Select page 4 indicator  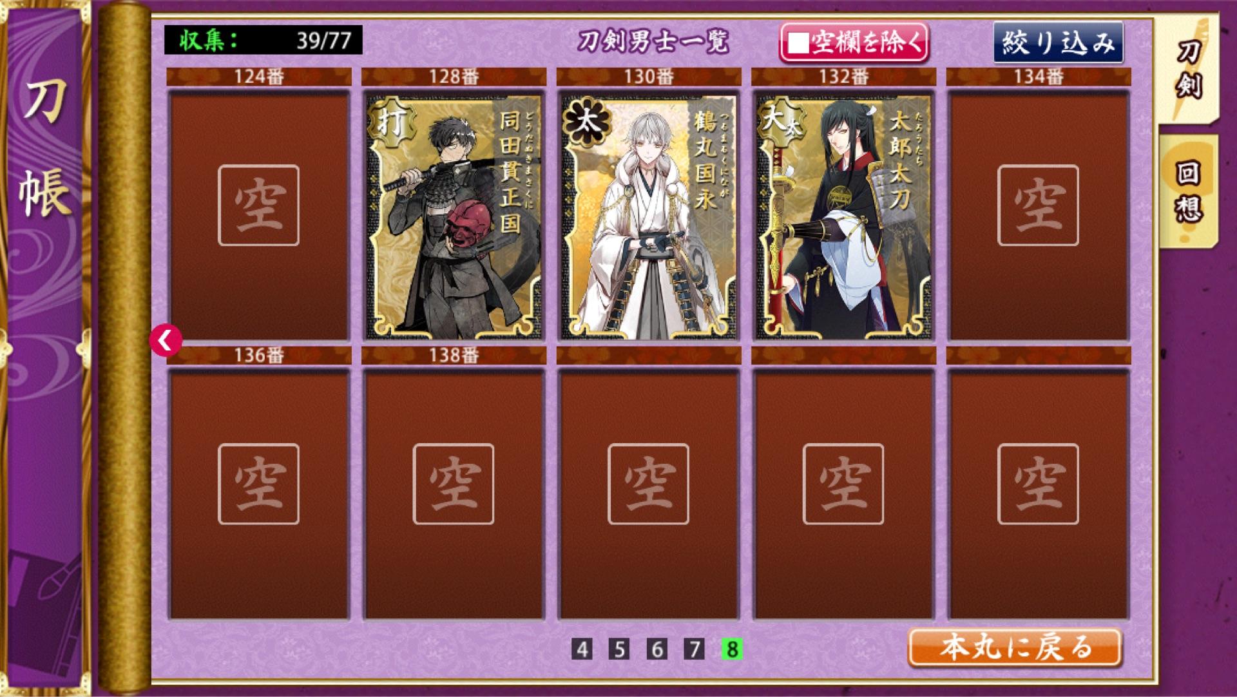(x=582, y=649)
